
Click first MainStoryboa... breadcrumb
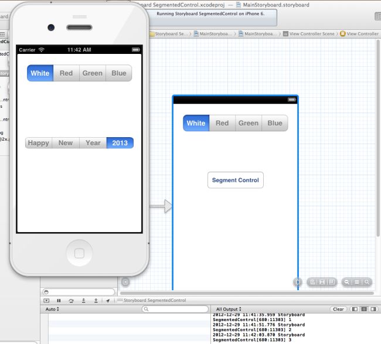[213, 34]
